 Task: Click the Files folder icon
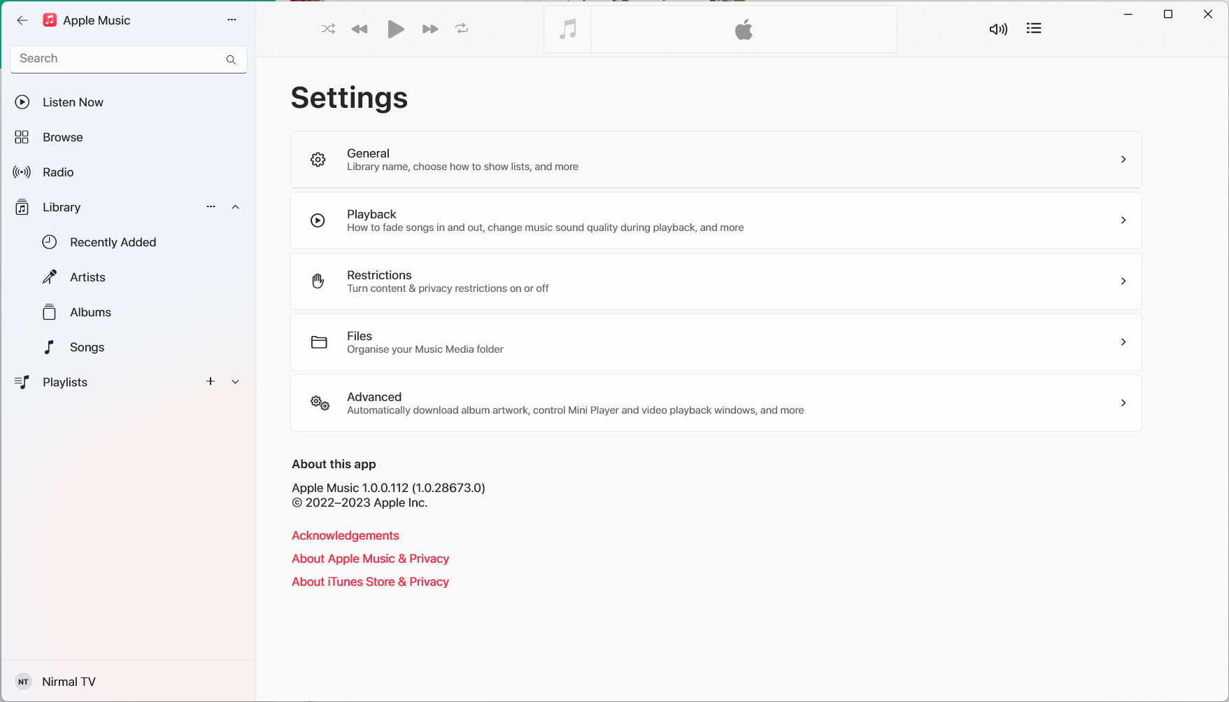pos(319,342)
